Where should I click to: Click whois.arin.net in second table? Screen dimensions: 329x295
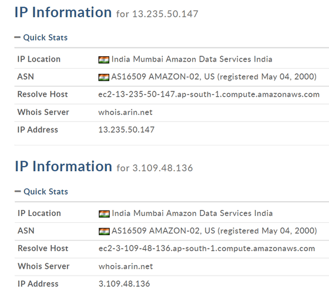126,266
